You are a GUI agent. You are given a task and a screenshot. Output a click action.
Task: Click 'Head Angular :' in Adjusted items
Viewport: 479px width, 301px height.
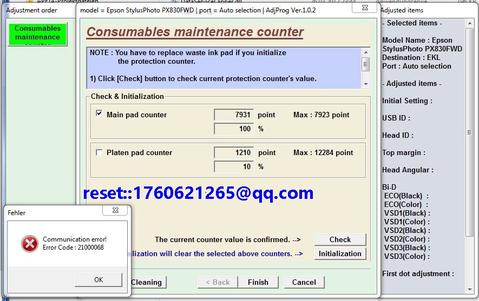pos(408,170)
